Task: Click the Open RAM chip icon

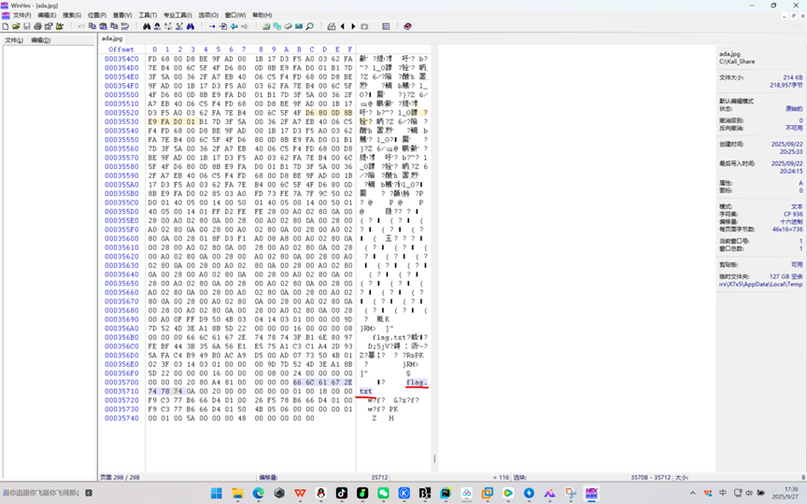Action: (x=299, y=26)
